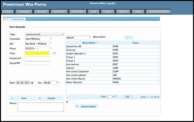Click the Dur field 08:00
Image resolution: width=194 pixels, height=122 pixels.
[x=50, y=83]
